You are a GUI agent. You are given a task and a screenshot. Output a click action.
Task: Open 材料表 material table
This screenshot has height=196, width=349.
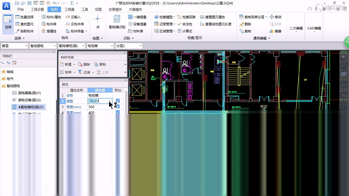[x=136, y=31]
